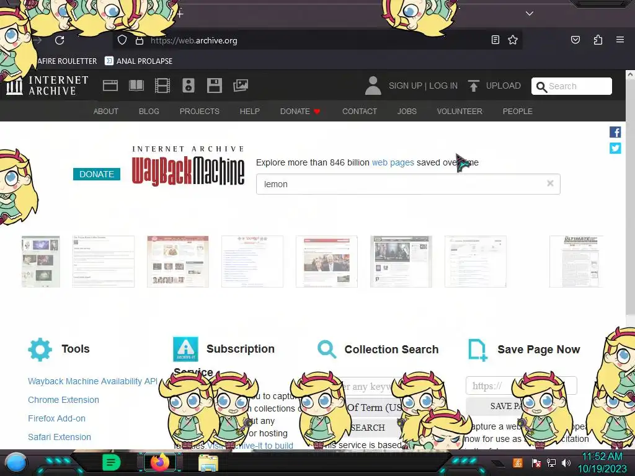
Task: Click the Collection Search magnifier icon
Action: (x=327, y=350)
